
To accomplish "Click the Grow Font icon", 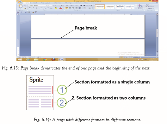I will coord(55,6).
